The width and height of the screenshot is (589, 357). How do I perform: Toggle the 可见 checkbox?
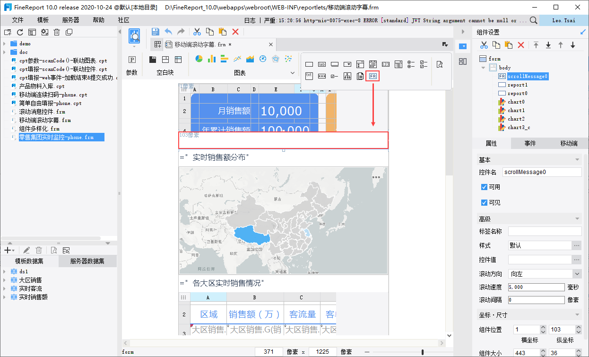[x=484, y=203]
